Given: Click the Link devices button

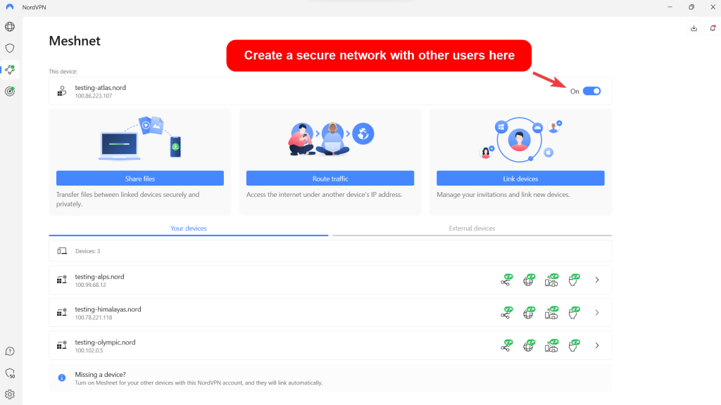Looking at the screenshot, I should tap(520, 178).
